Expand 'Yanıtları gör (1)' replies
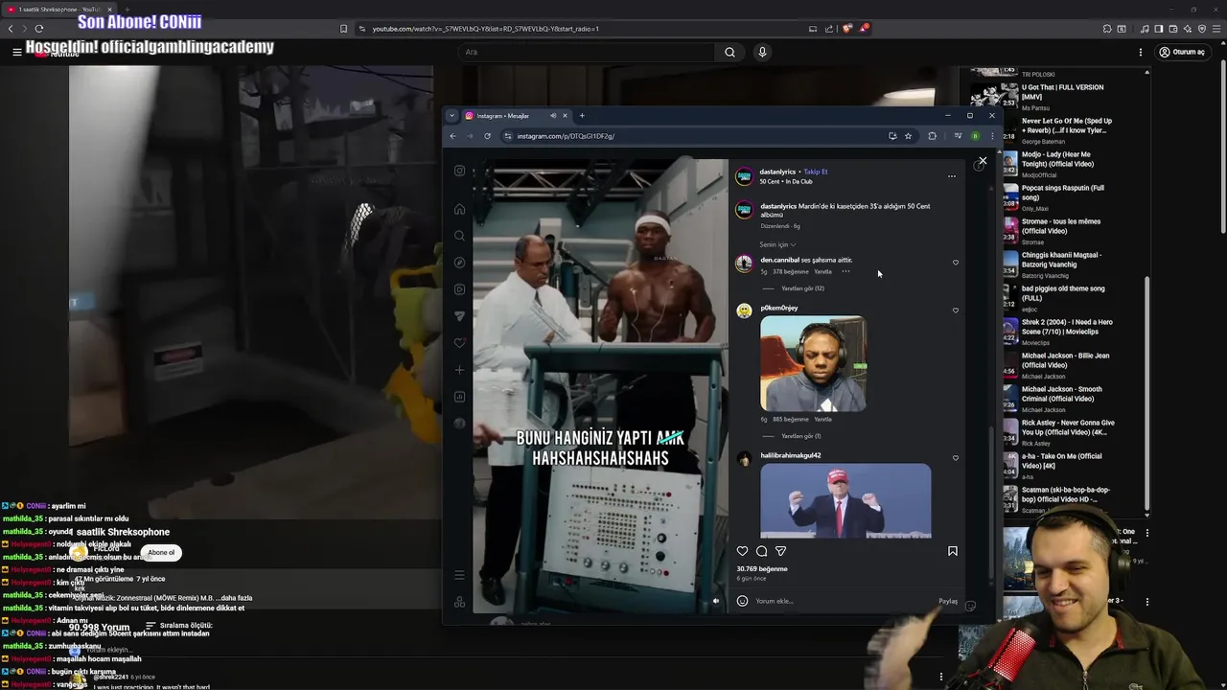 point(800,436)
